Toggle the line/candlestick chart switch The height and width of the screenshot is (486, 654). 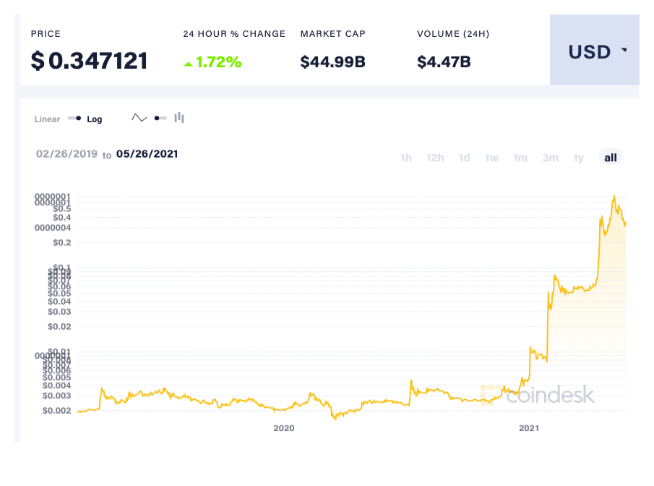160,118
